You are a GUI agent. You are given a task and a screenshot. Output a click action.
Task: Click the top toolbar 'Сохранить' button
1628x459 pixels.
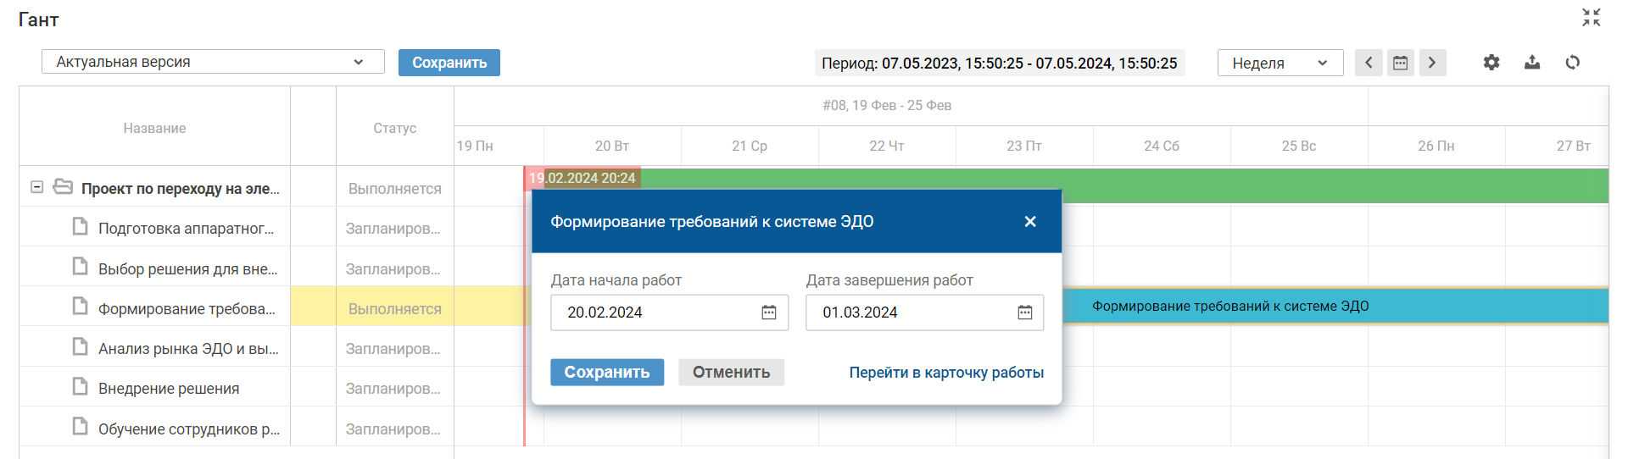coord(449,63)
